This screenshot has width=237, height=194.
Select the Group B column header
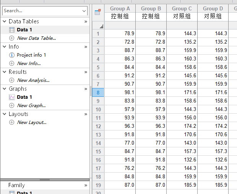[151, 8]
